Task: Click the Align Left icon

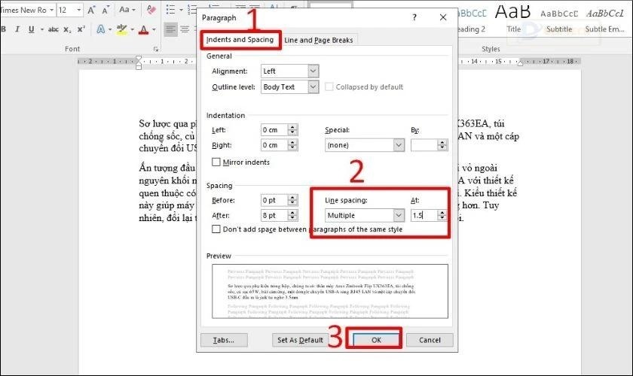Action: click(x=171, y=29)
